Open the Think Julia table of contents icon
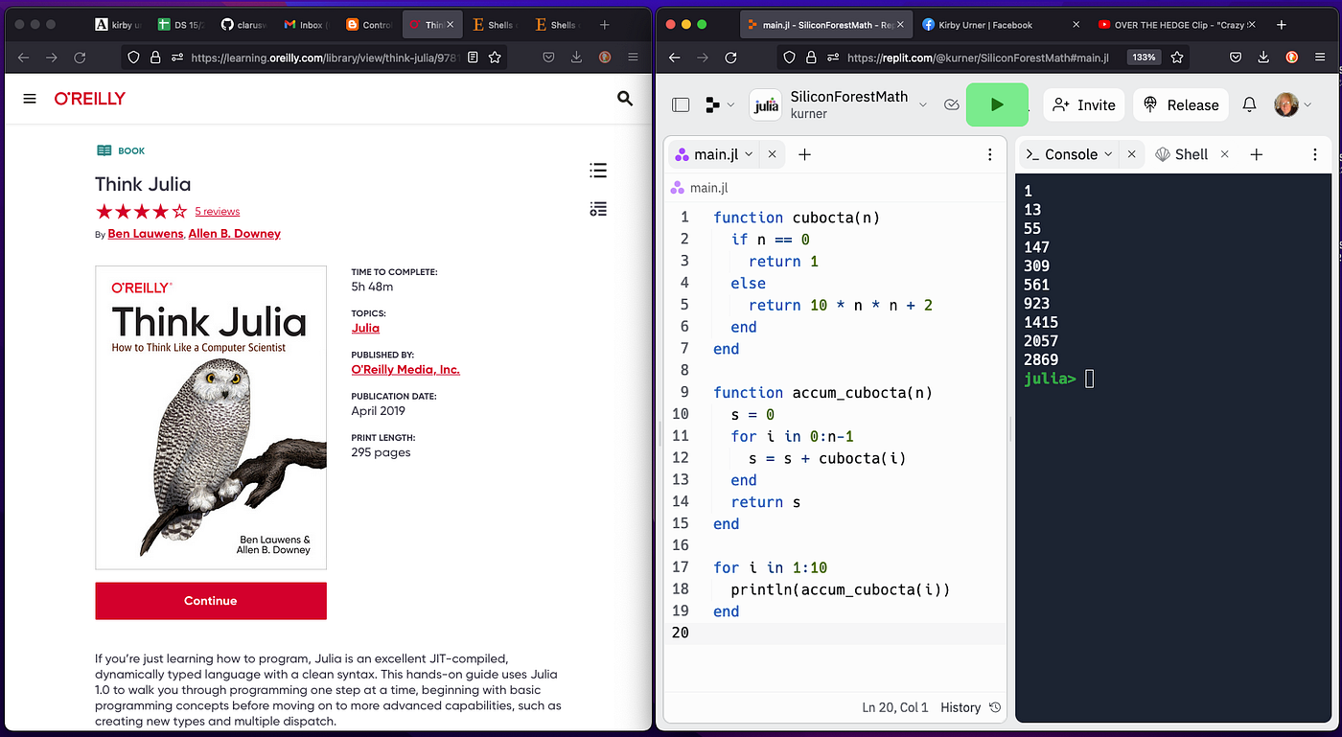 pos(598,171)
